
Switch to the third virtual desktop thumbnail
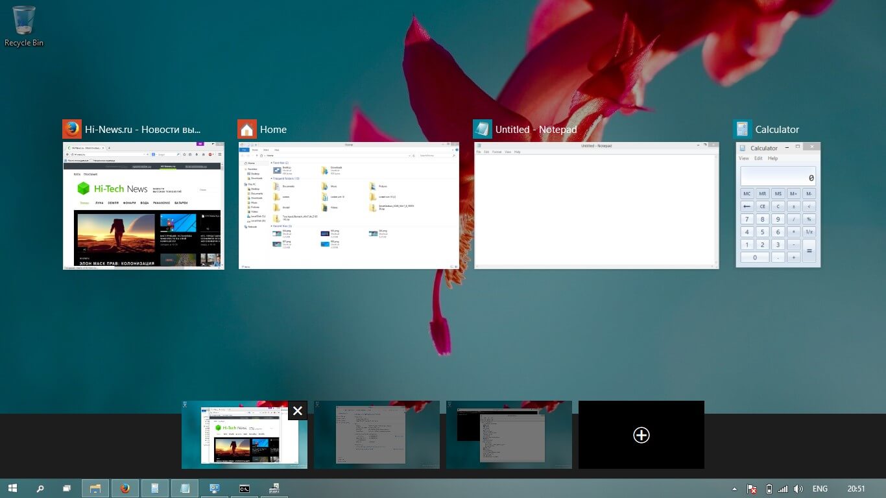509,434
